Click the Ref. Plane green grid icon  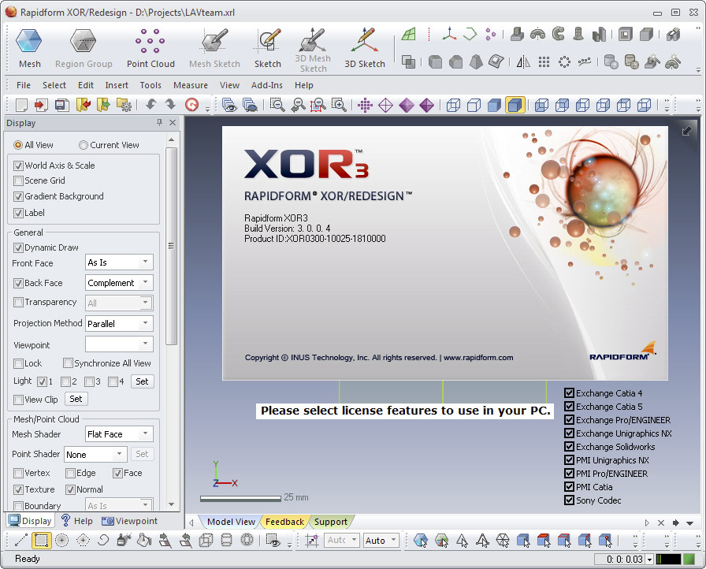[409, 34]
